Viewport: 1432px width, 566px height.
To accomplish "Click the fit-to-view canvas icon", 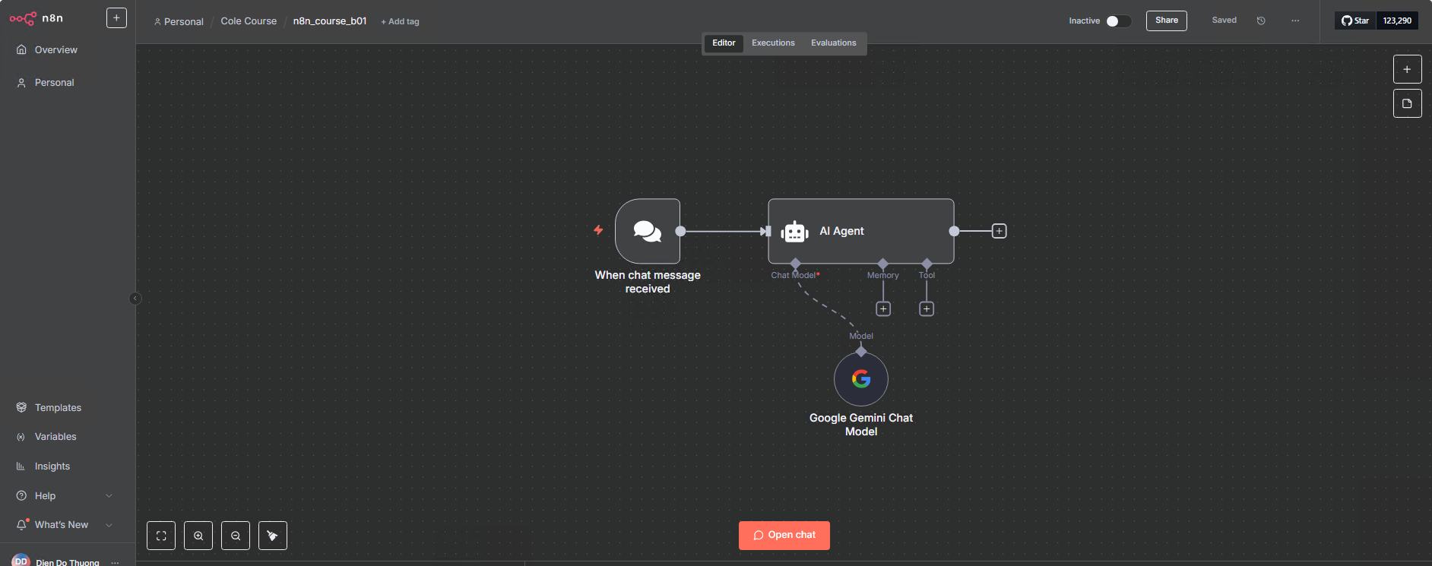I will click(161, 536).
